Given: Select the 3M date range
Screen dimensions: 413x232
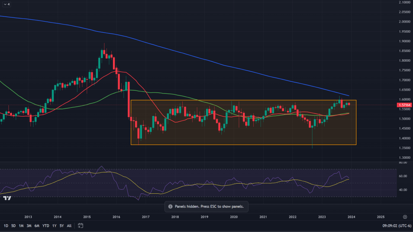Looking at the screenshot, I should point(29,226).
